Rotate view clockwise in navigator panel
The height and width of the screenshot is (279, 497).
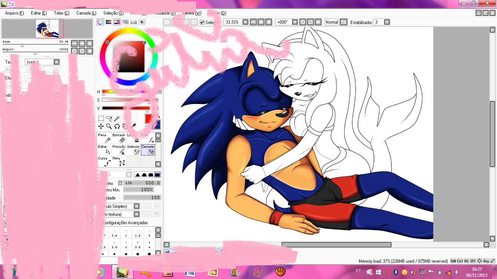pos(82,51)
